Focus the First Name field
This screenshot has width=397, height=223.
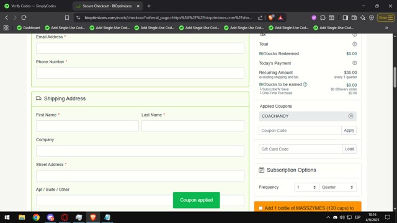pyautogui.click(x=87, y=126)
